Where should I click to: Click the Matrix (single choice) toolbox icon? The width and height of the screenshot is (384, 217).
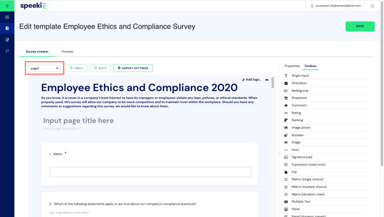point(286,180)
